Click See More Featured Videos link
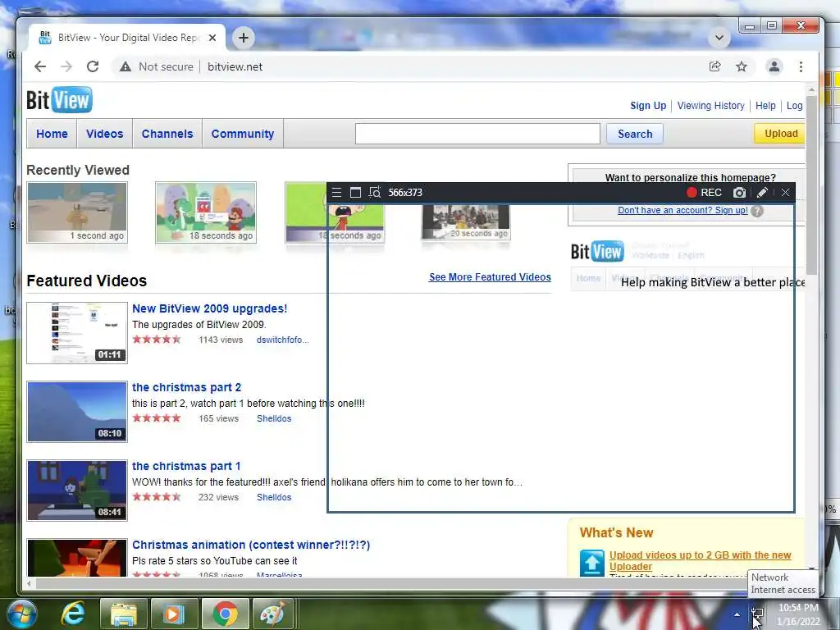This screenshot has width=840, height=630. (x=490, y=277)
